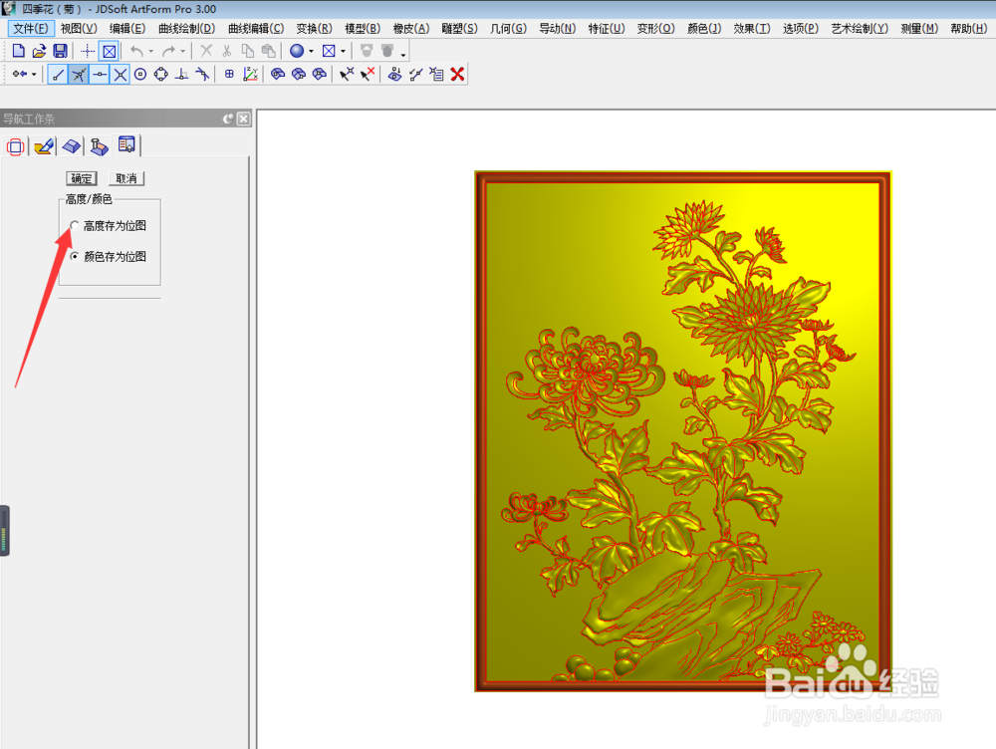Viewport: 996px width, 749px height.
Task: Switch to the blue relief block panel tab
Action: [x=71, y=146]
